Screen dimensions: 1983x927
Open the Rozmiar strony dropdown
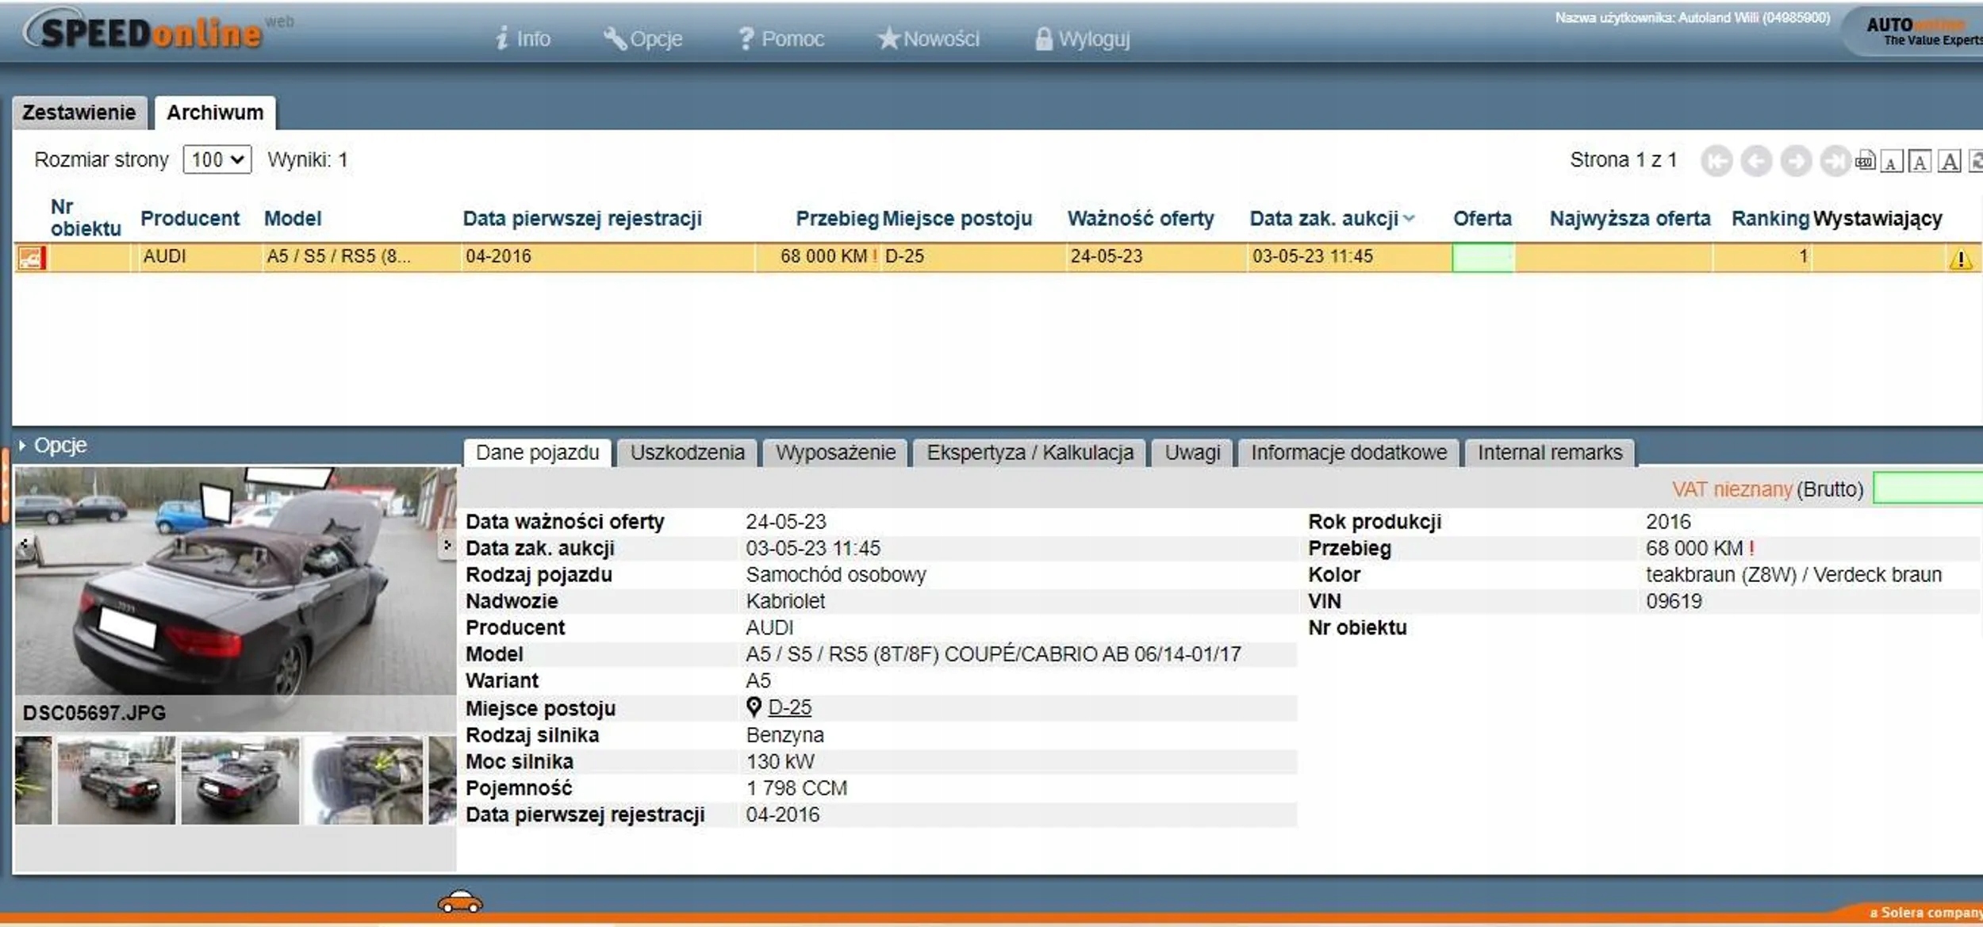pos(217,159)
